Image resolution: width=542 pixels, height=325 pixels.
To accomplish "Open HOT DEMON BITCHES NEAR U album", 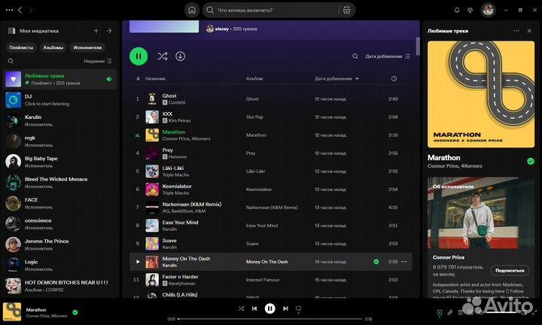I will point(60,286).
